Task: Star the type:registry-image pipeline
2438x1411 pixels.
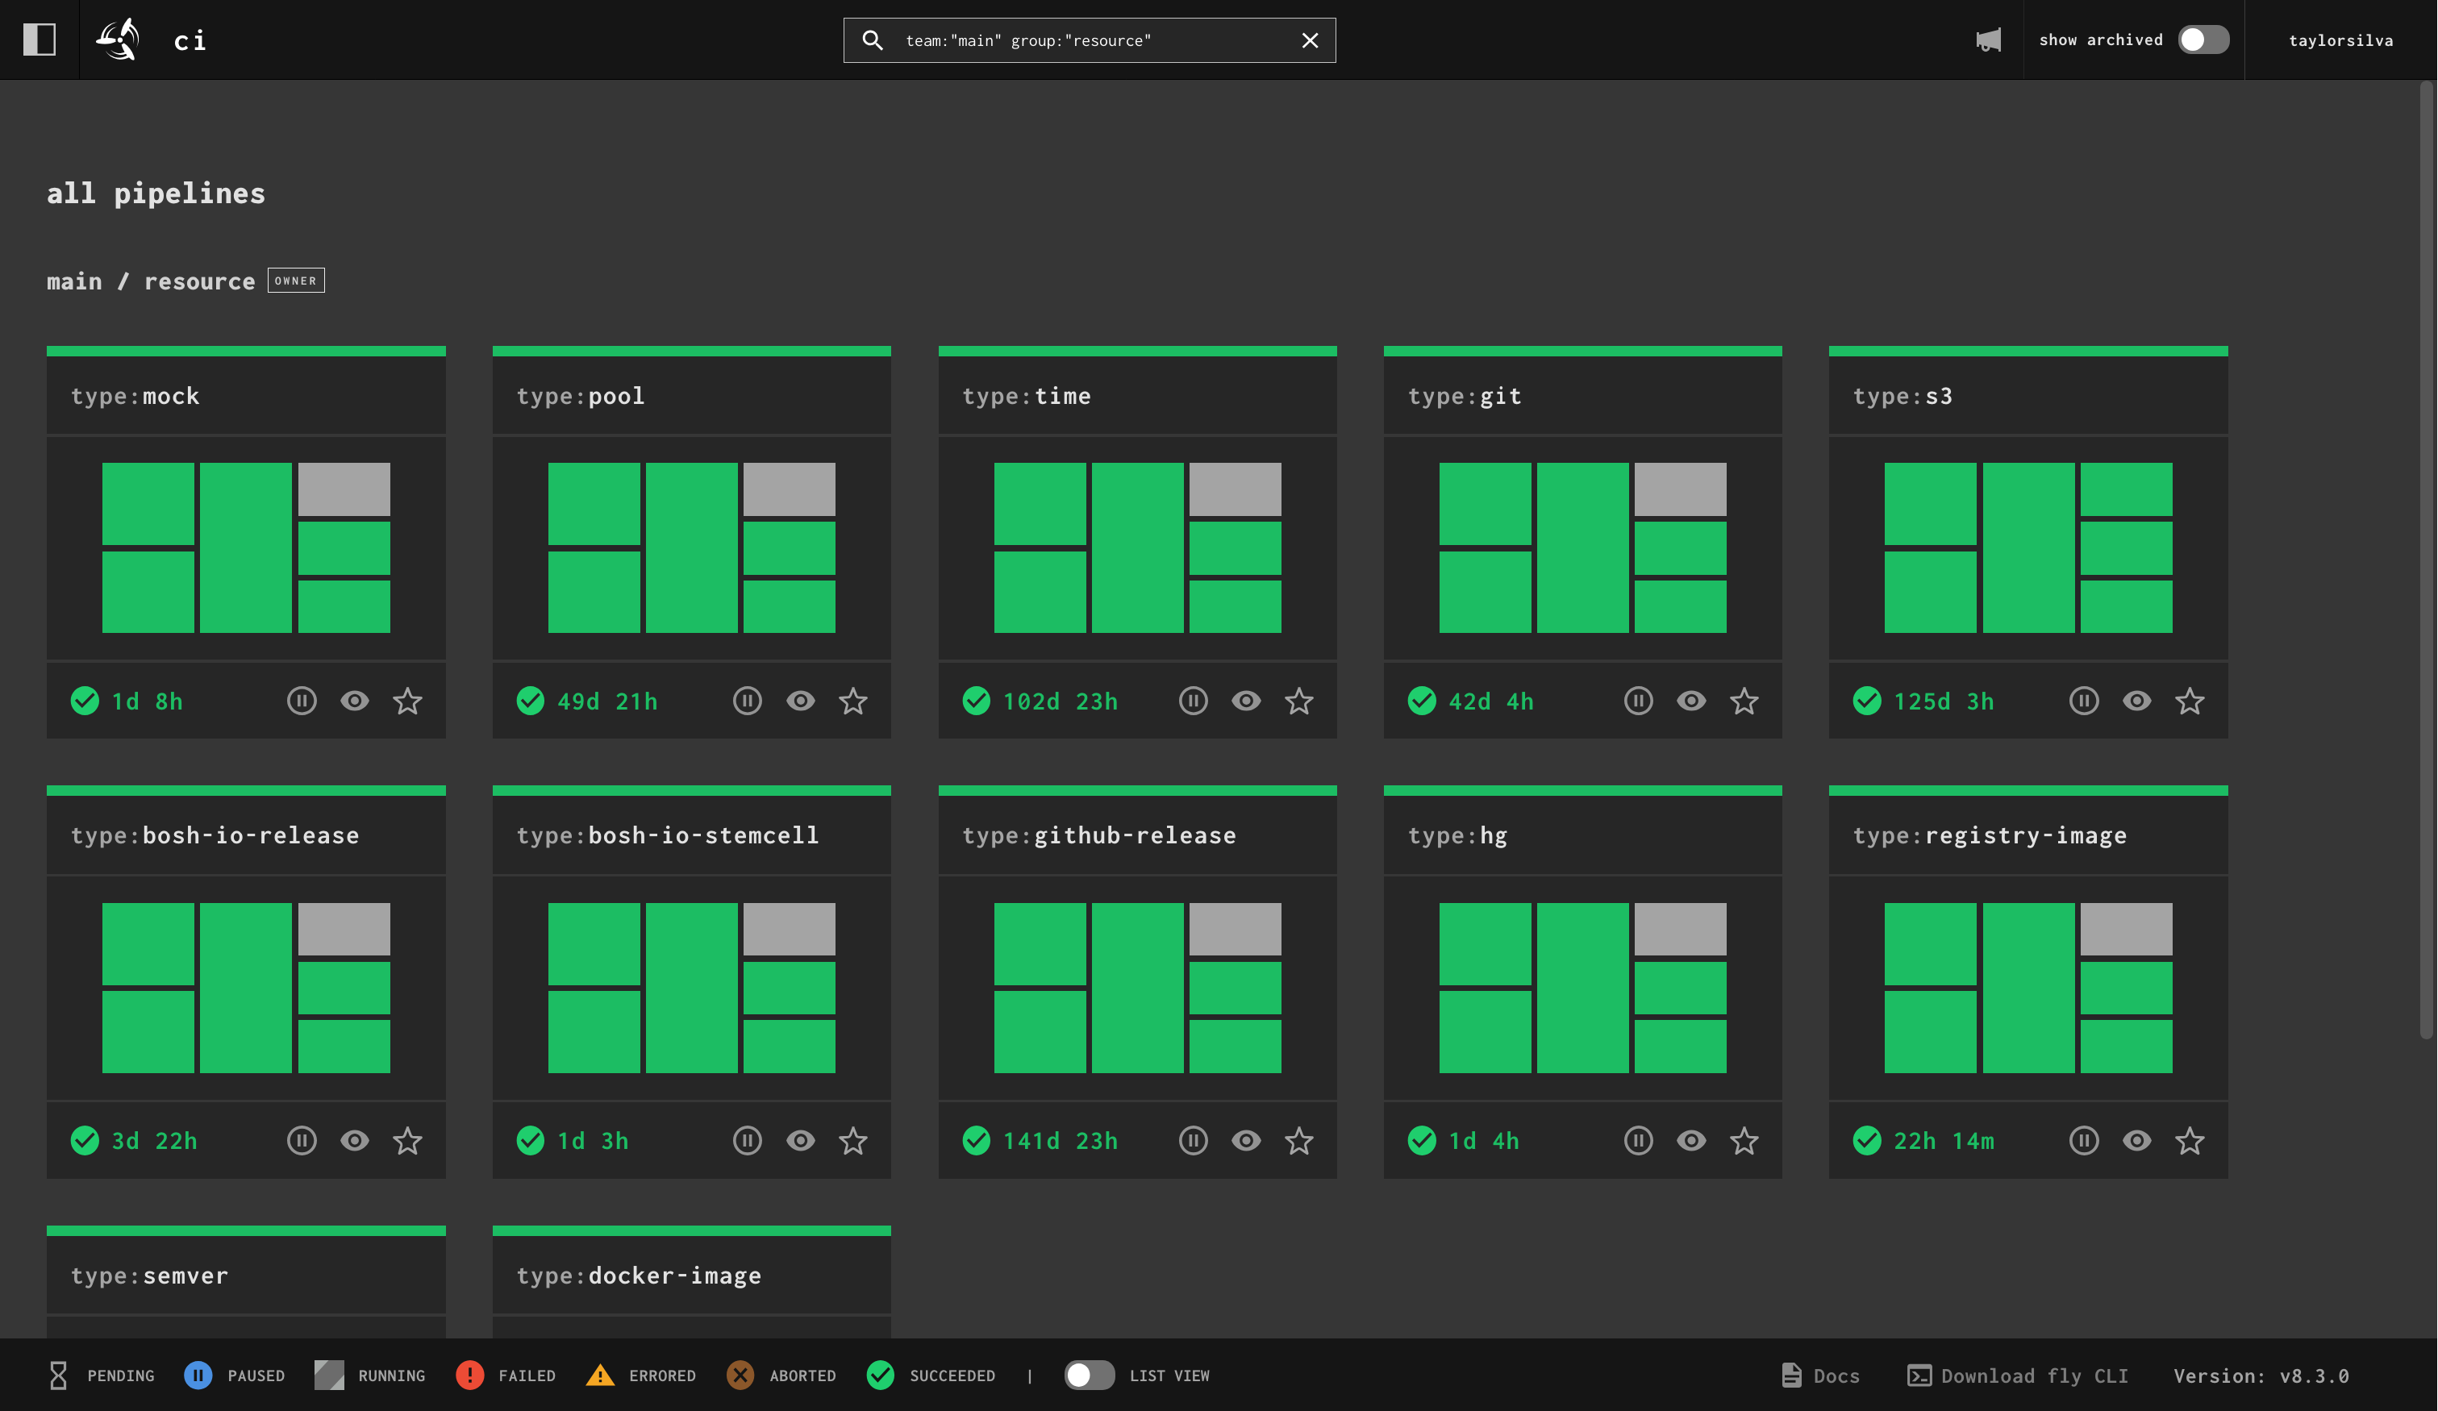Action: [x=2190, y=1140]
